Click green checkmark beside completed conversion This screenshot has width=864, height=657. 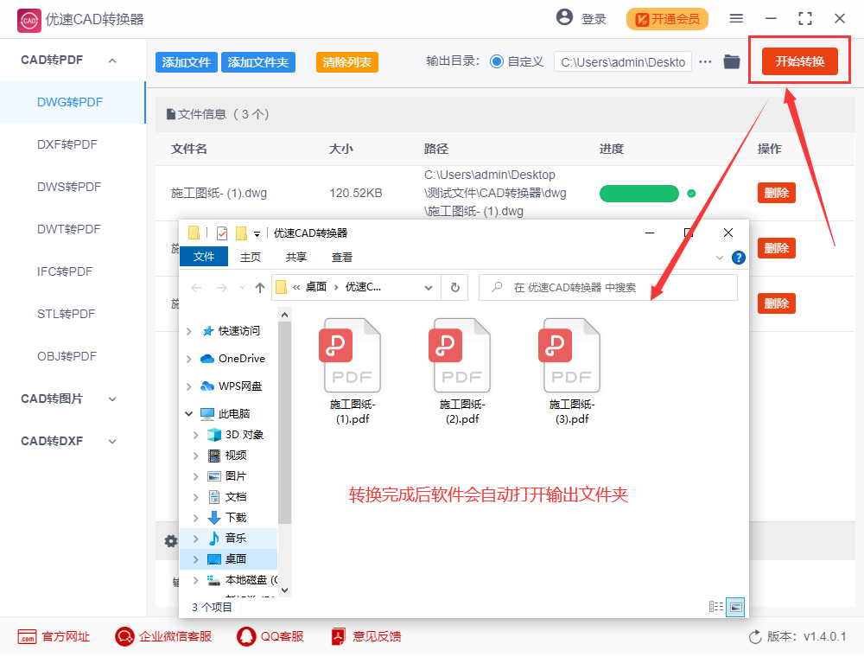690,194
